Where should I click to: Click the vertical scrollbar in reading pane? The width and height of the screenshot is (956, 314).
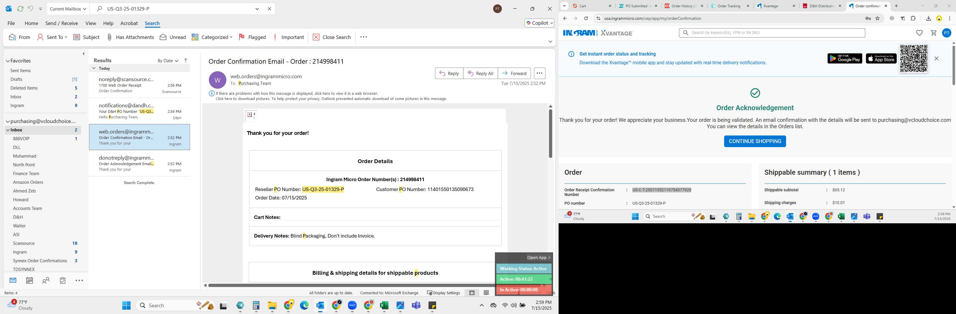point(550,133)
